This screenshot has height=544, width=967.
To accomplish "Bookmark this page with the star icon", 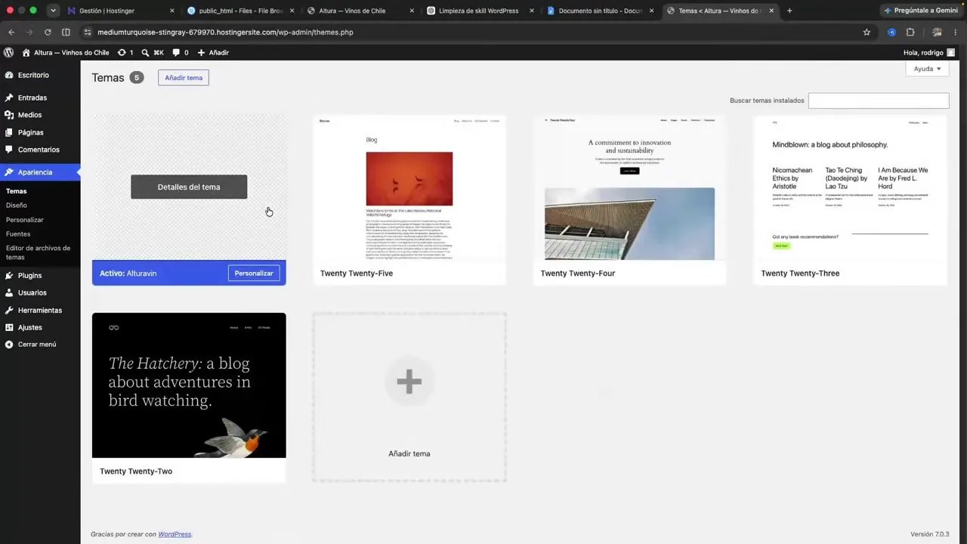I will tap(867, 32).
